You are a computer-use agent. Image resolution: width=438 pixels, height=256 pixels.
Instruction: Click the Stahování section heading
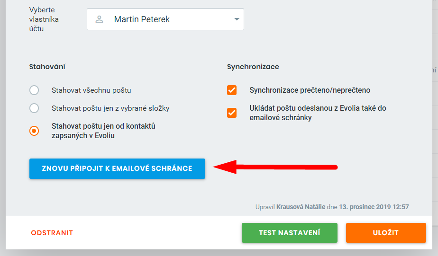point(47,67)
